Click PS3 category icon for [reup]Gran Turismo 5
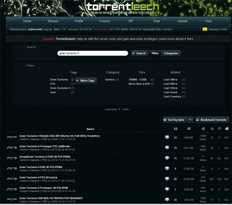 point(12,158)
